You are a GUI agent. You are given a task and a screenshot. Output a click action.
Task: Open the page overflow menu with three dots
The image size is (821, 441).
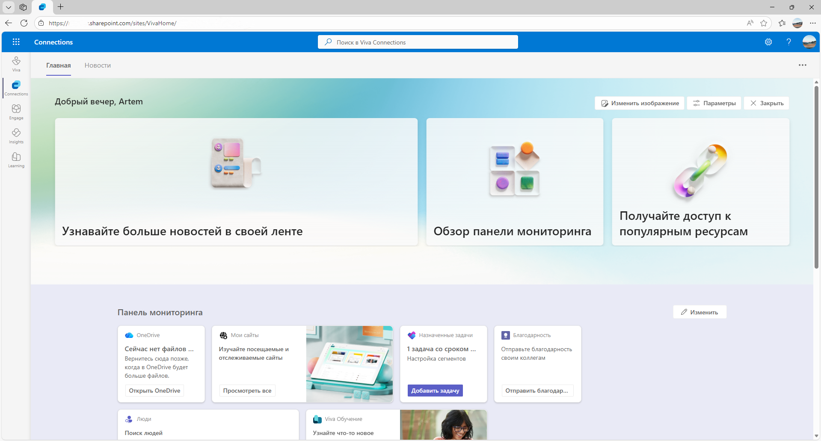[x=802, y=65]
